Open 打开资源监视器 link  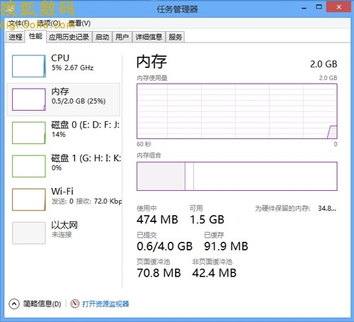click(x=105, y=304)
